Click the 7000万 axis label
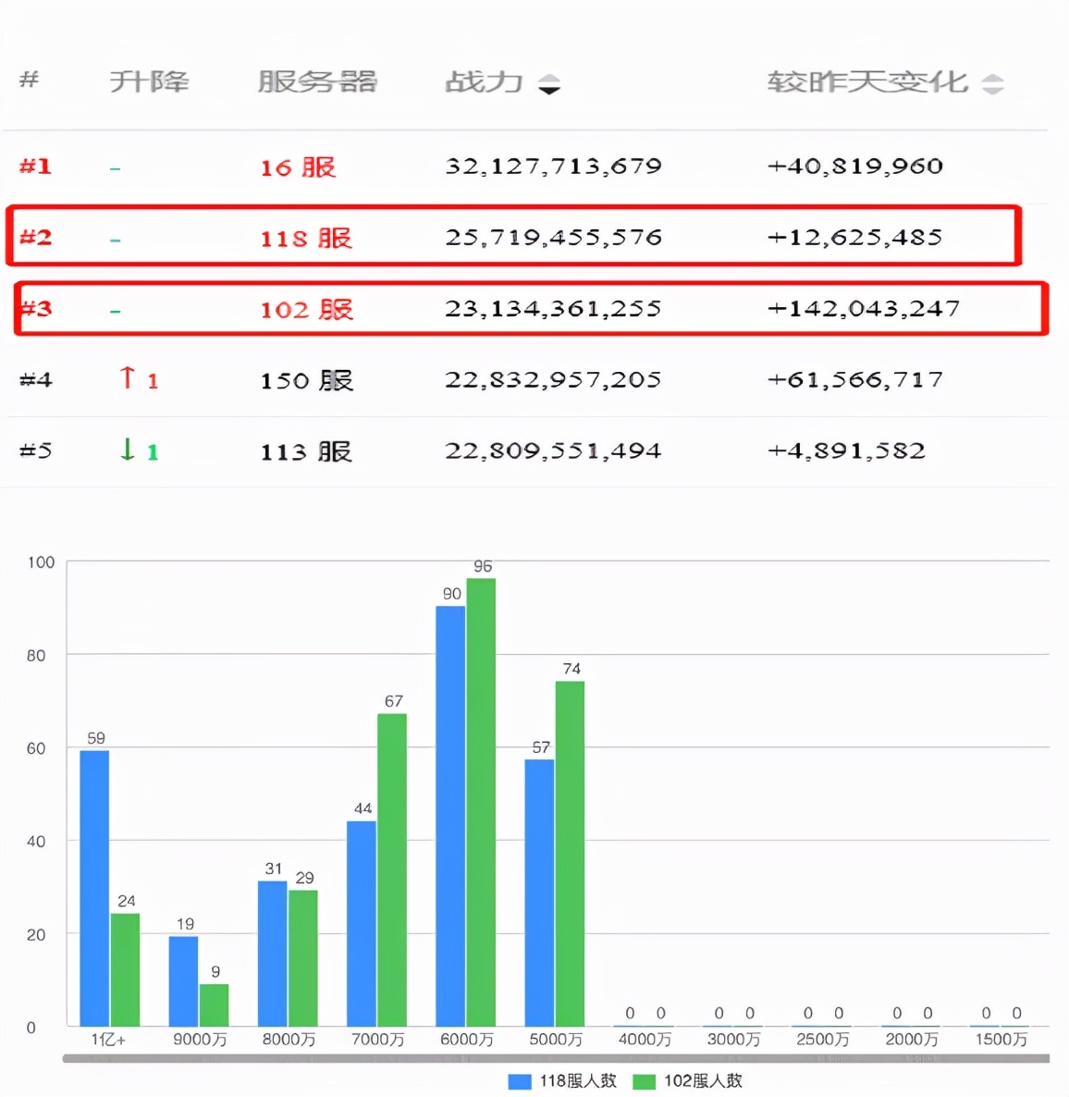1069x1097 pixels. 378,1040
